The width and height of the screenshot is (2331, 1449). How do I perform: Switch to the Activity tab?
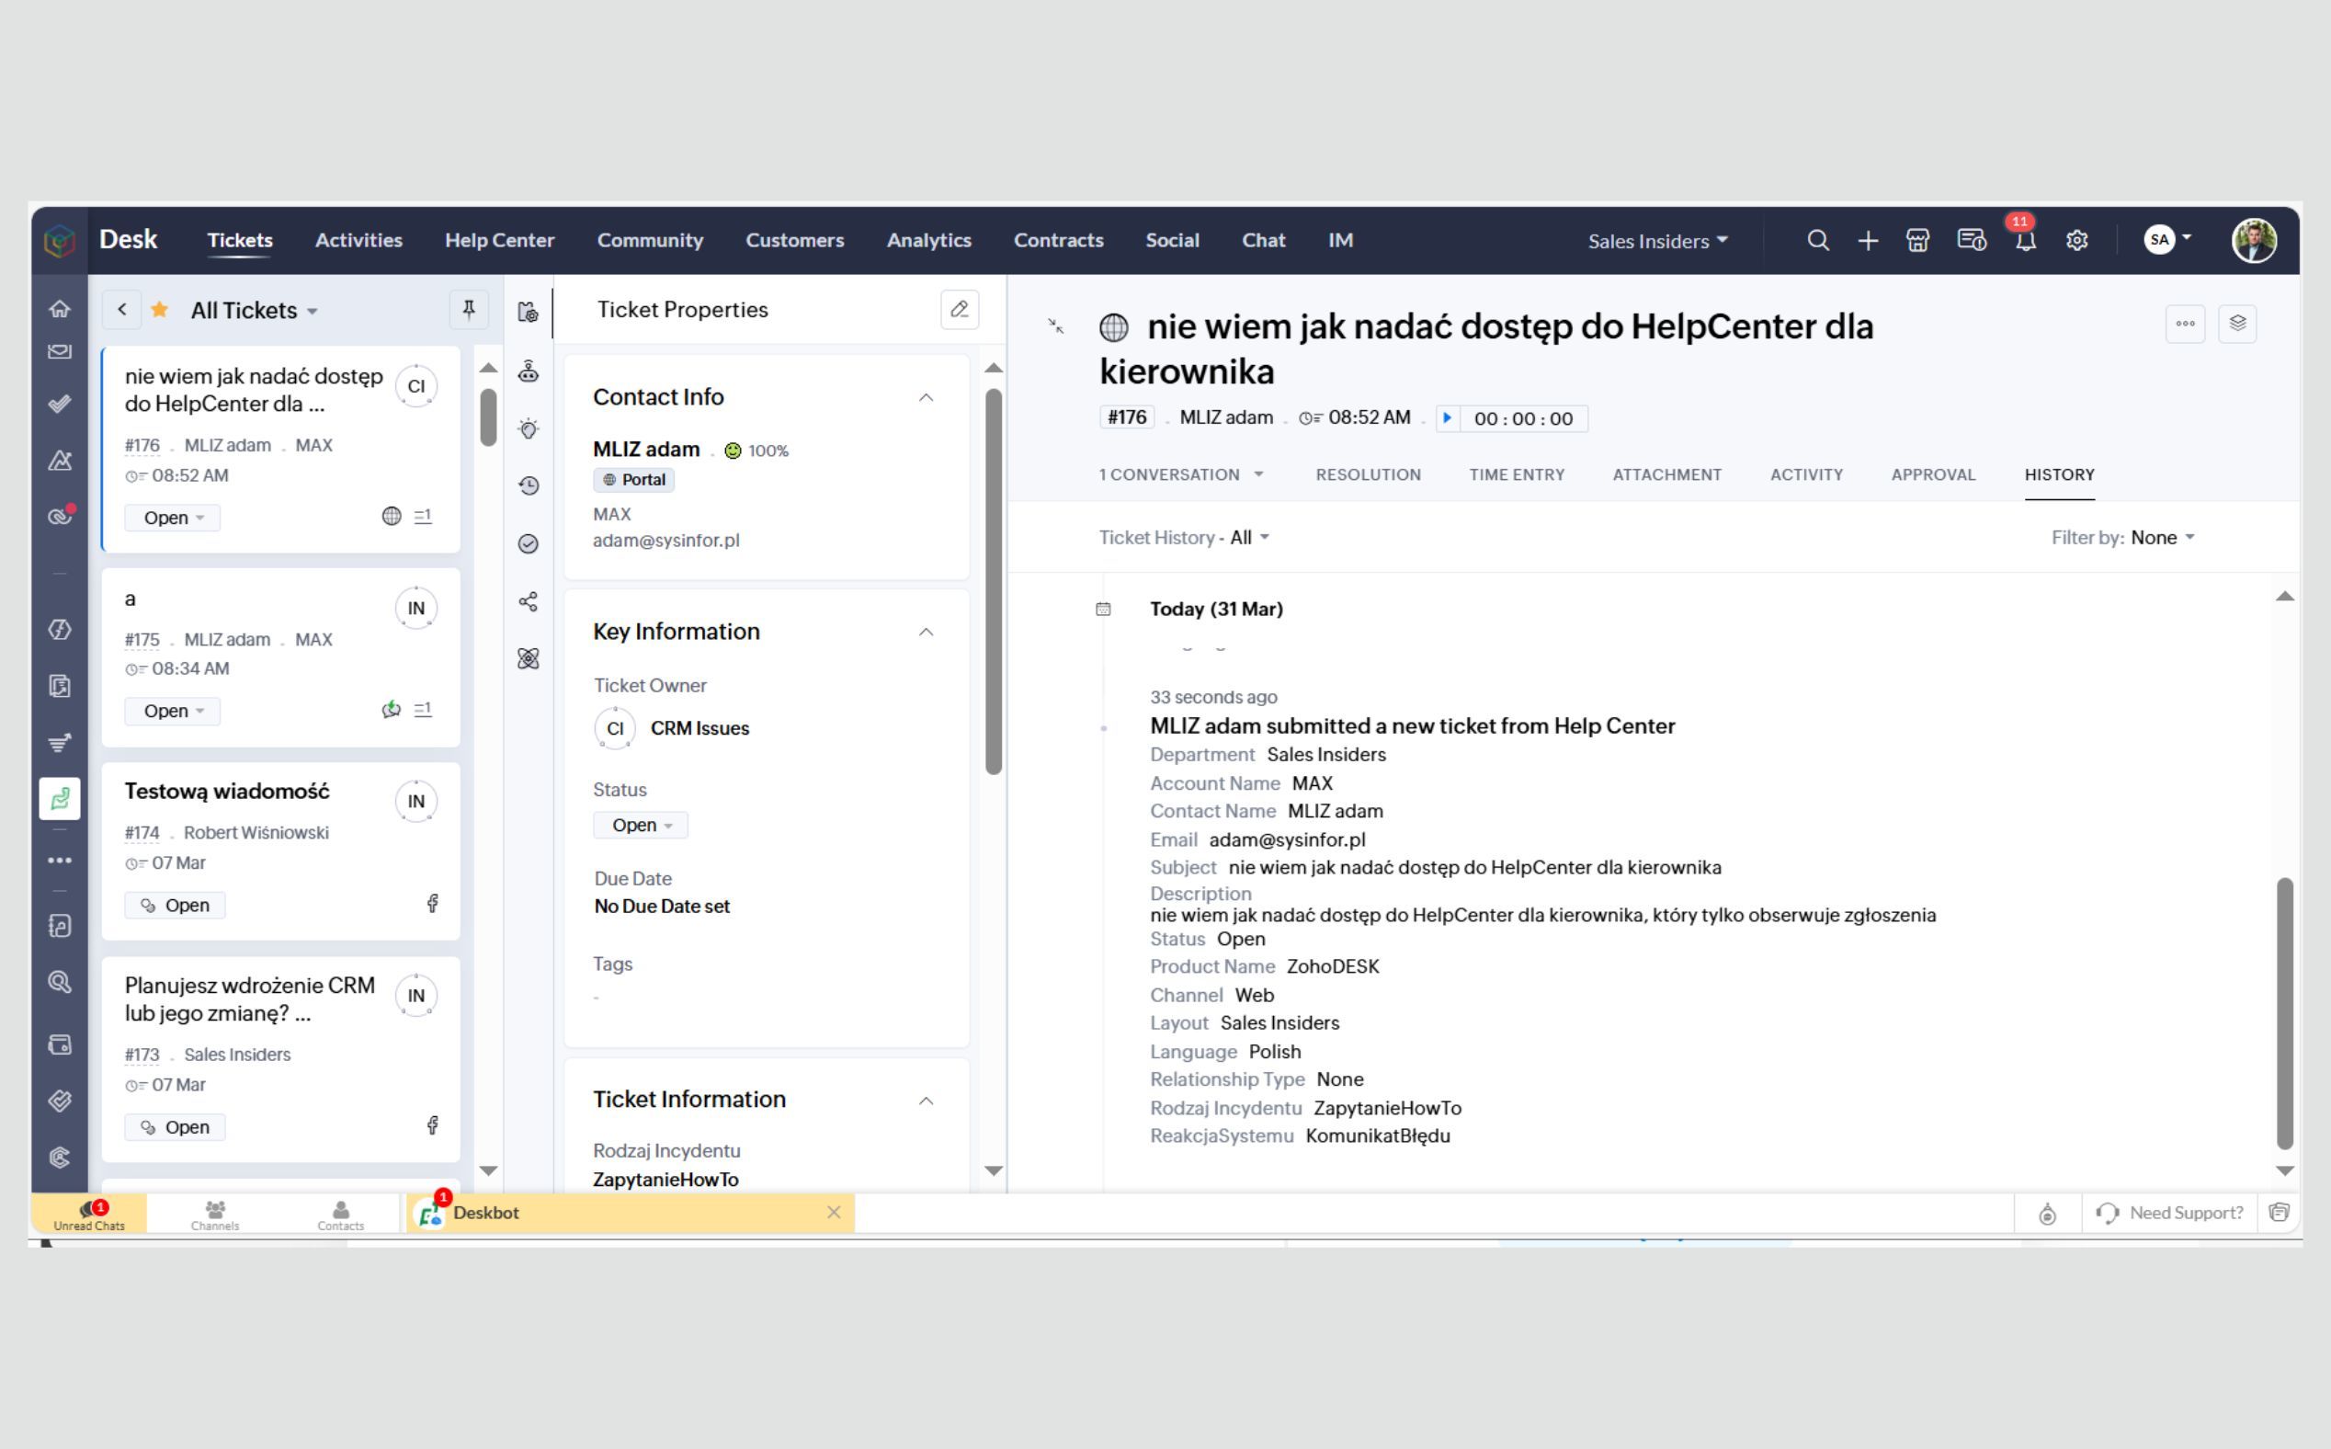click(1806, 474)
